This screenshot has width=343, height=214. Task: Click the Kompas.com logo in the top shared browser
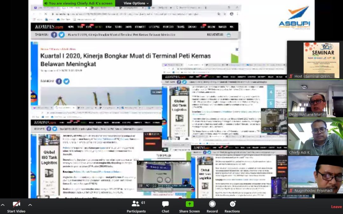click(x=49, y=27)
